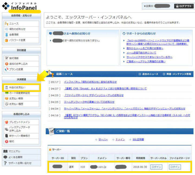Open the 04/27 Drupal vulnerability news
195x175 pixels.
pos(105,89)
